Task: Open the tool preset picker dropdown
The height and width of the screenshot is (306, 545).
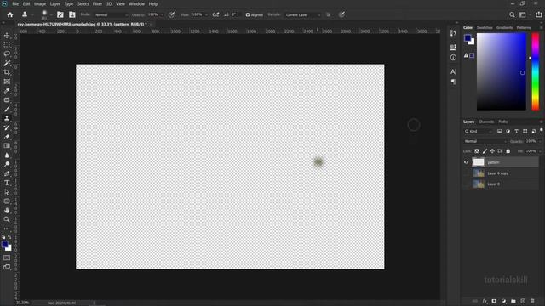Action: point(32,15)
